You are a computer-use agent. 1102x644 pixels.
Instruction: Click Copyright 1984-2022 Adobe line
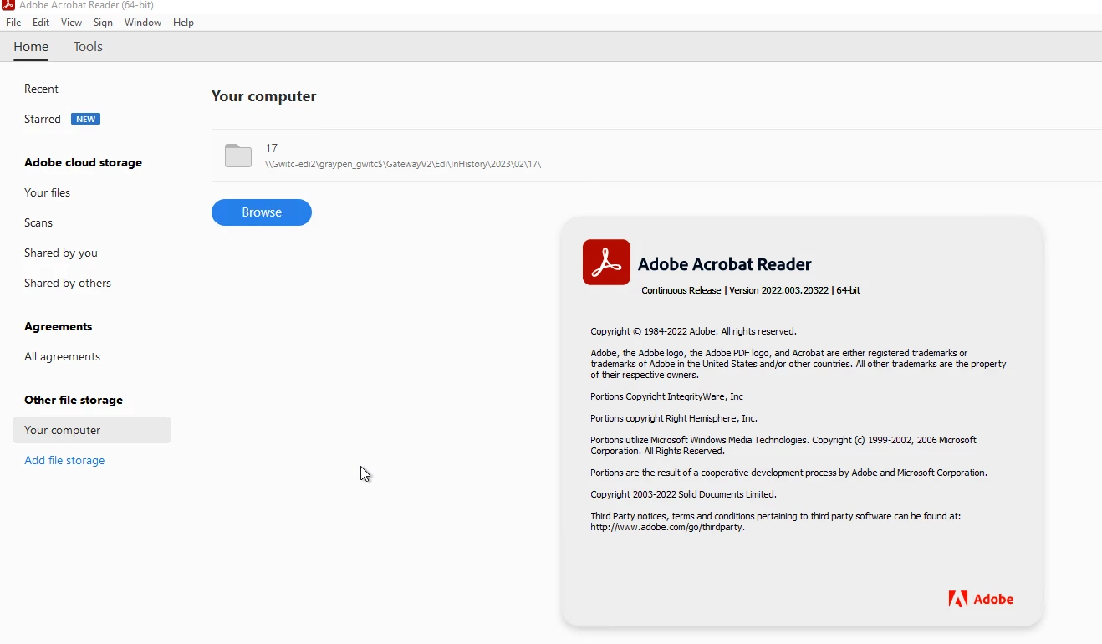(693, 331)
